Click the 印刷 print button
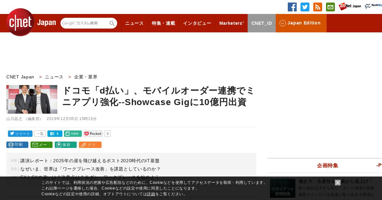This screenshot has height=200, width=382. (17, 145)
